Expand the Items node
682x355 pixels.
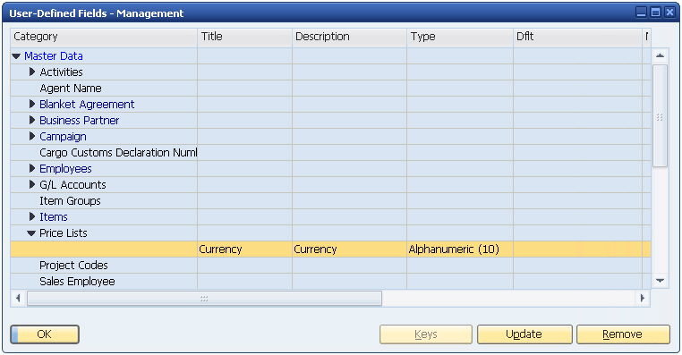tap(31, 216)
